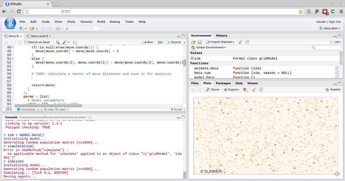Click the Environment search field

point(326,47)
